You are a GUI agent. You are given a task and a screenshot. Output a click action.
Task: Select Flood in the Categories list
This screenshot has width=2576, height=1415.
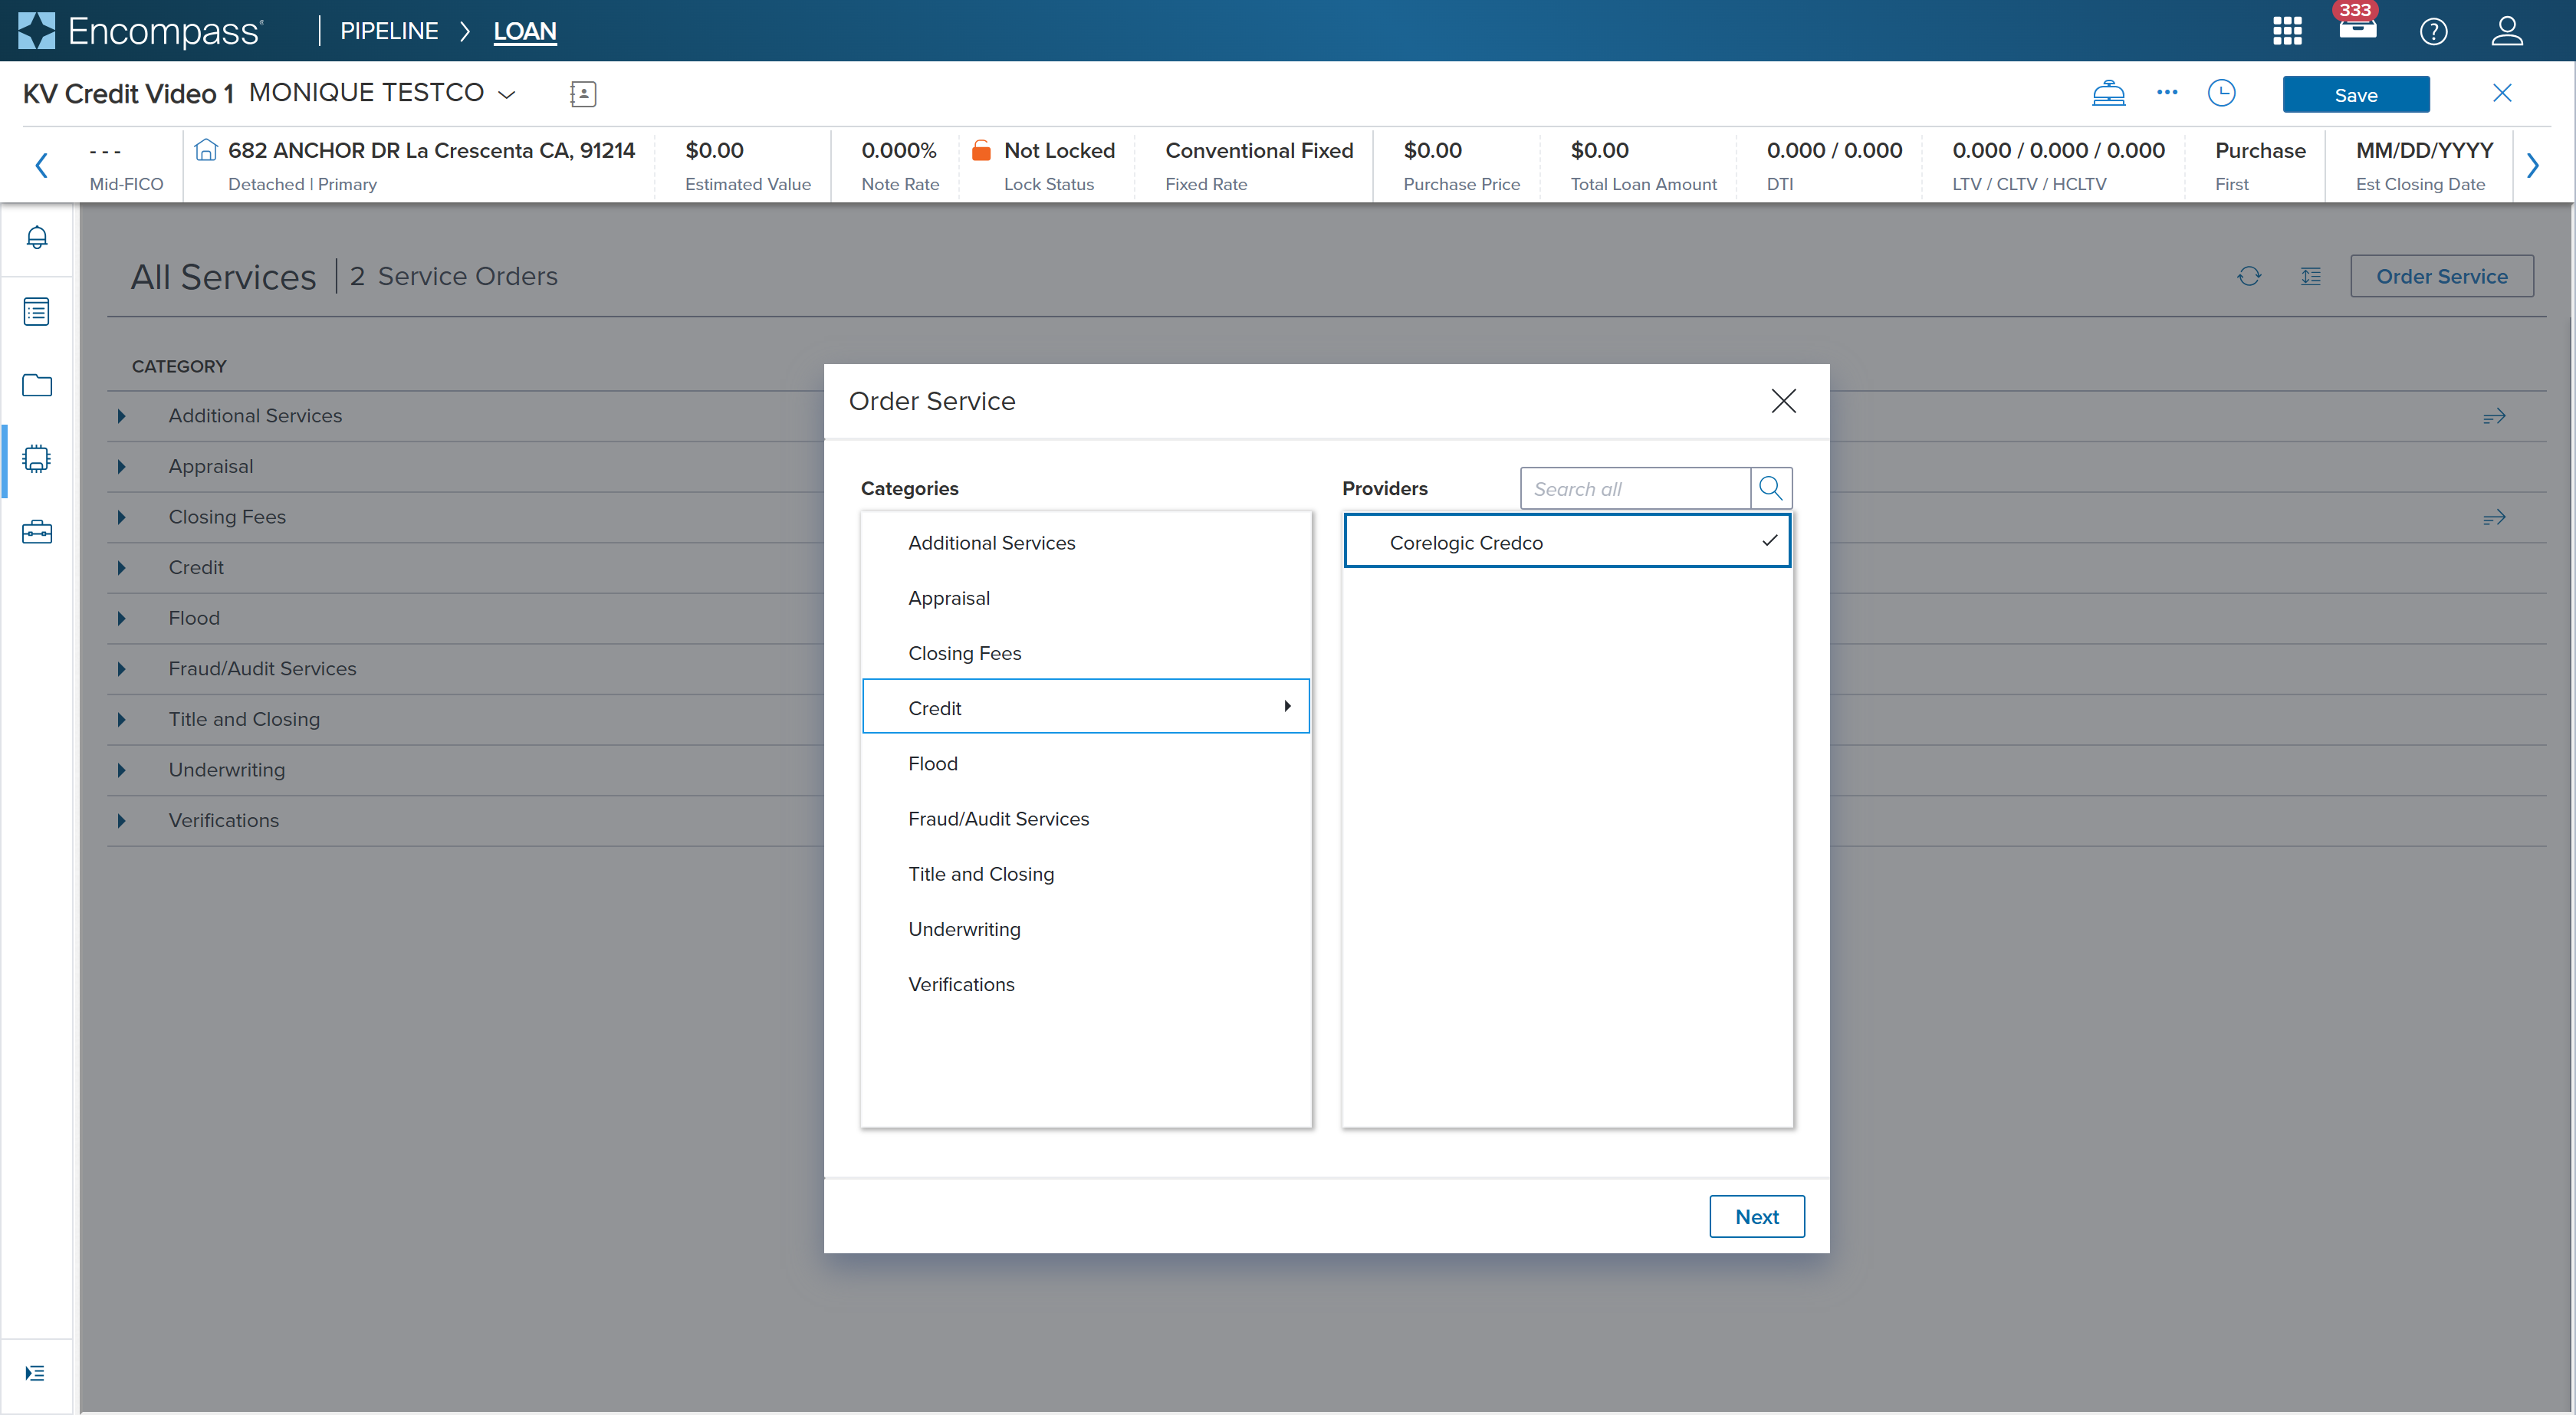click(932, 763)
